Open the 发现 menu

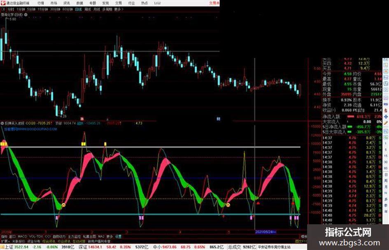pyautogui.click(x=105, y=3)
